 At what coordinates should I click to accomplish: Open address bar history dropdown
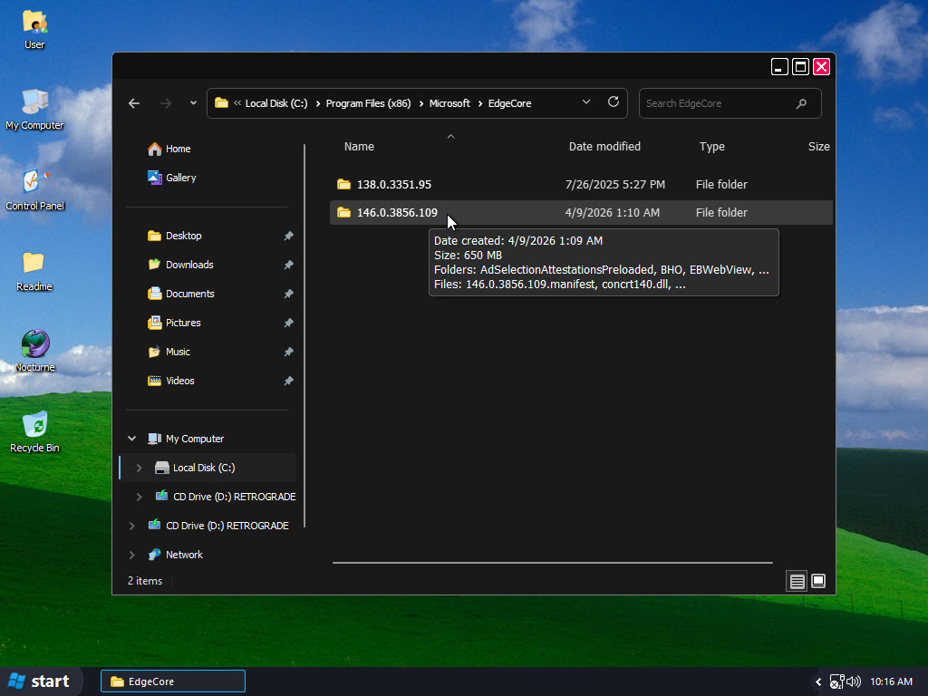(586, 102)
